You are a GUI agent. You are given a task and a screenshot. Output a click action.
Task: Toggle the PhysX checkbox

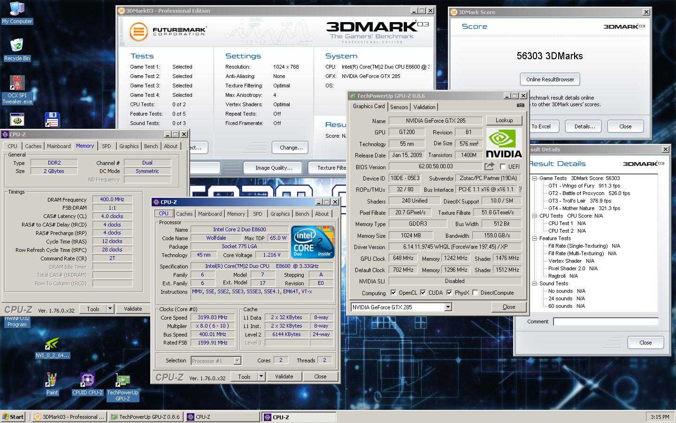(449, 293)
